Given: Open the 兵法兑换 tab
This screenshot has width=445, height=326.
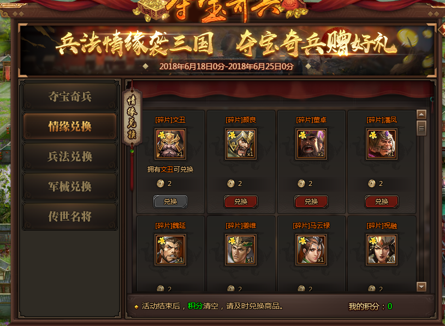Looking at the screenshot, I should 70,156.
